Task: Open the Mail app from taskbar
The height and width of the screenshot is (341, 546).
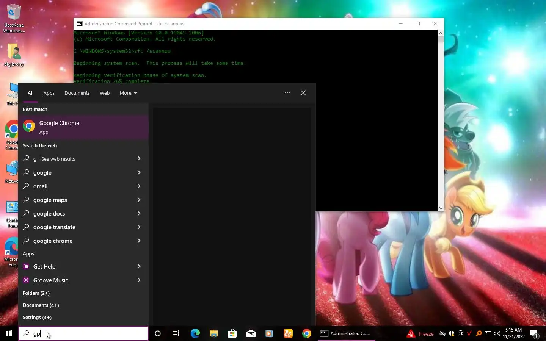Action: [251, 333]
